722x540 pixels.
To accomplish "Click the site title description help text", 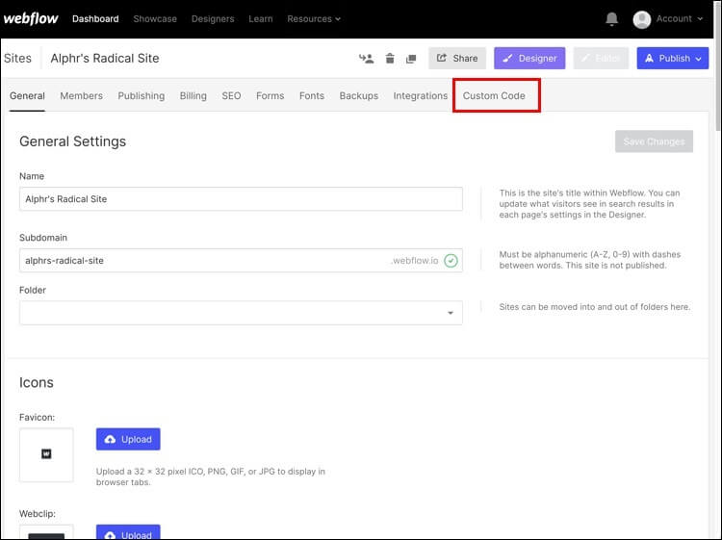I will click(589, 203).
